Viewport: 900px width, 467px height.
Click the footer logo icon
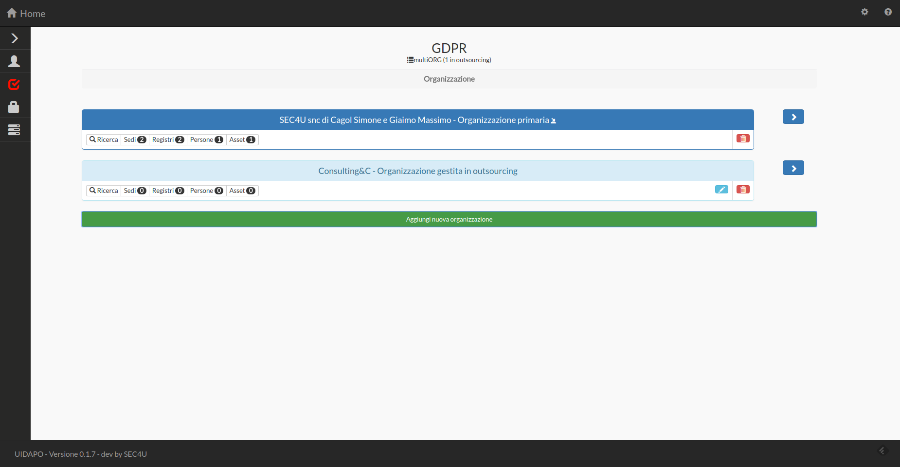pyautogui.click(x=882, y=450)
